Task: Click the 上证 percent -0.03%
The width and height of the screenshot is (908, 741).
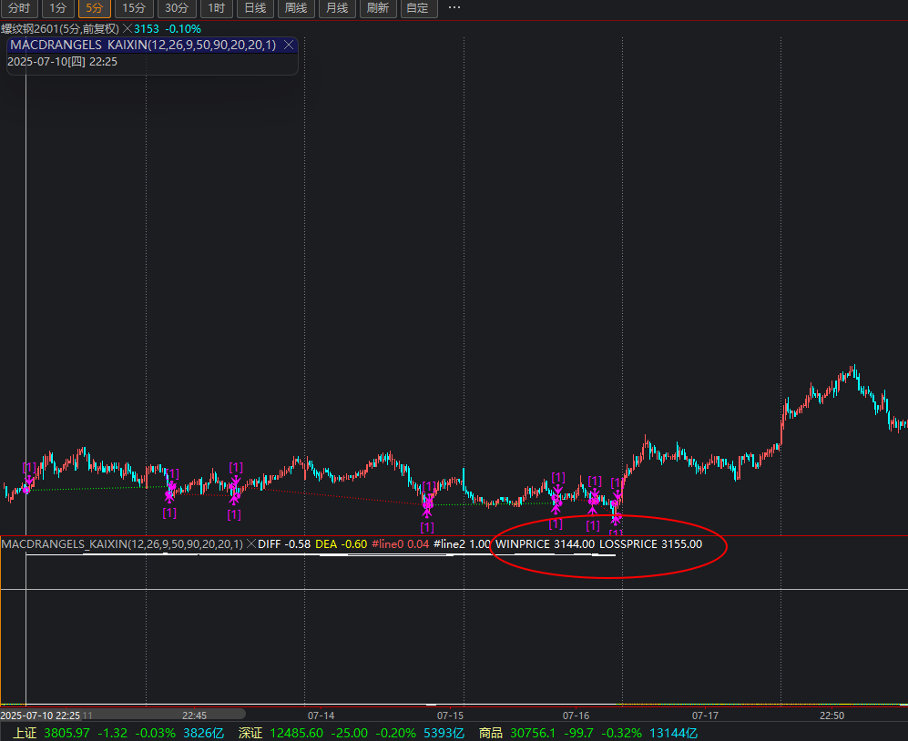Action: [x=155, y=733]
